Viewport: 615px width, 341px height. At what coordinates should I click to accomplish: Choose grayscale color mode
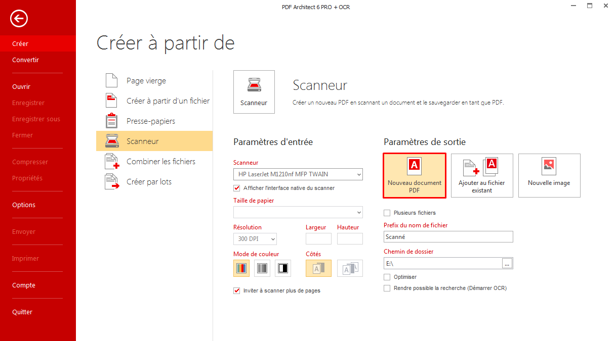(262, 268)
